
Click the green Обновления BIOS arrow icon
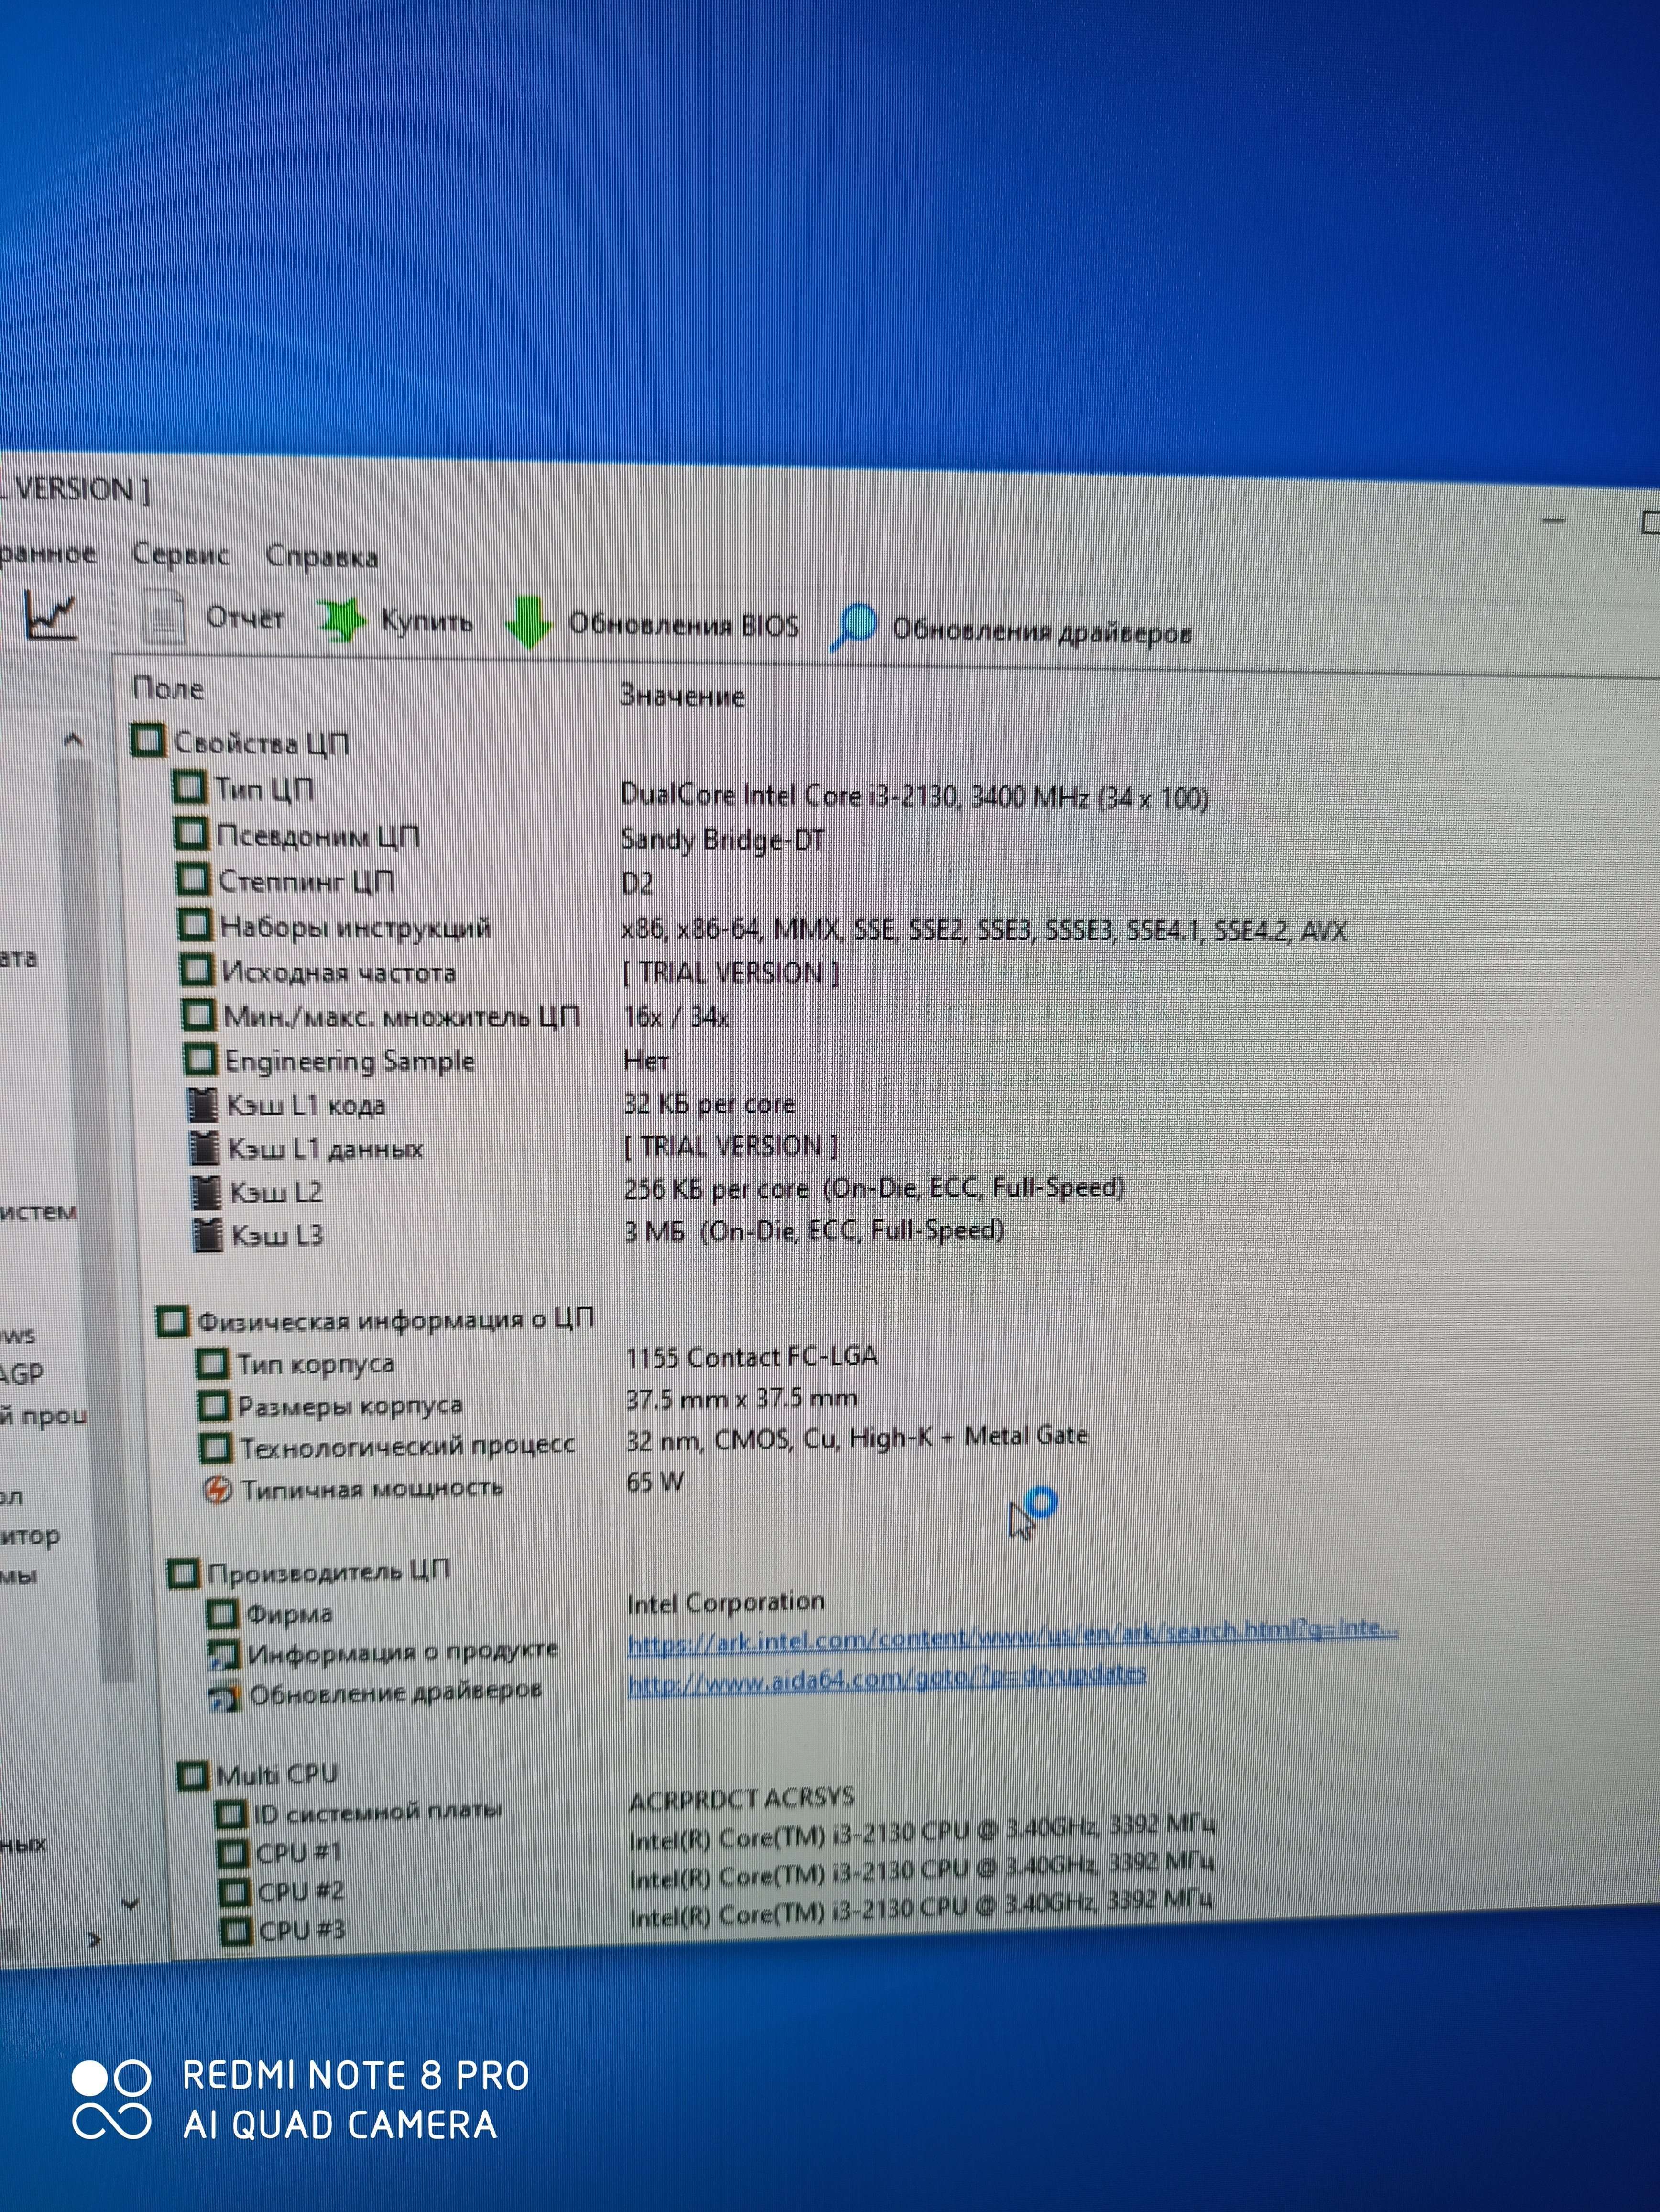pos(529,622)
